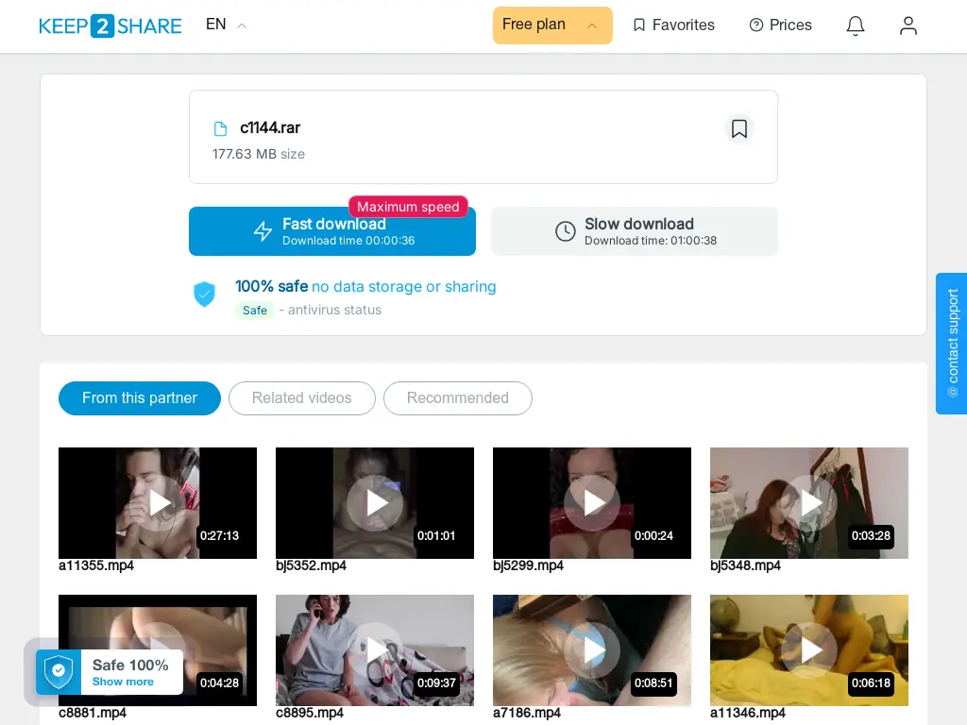The height and width of the screenshot is (725, 967).
Task: Expand the EN language selector
Action: coord(227,25)
